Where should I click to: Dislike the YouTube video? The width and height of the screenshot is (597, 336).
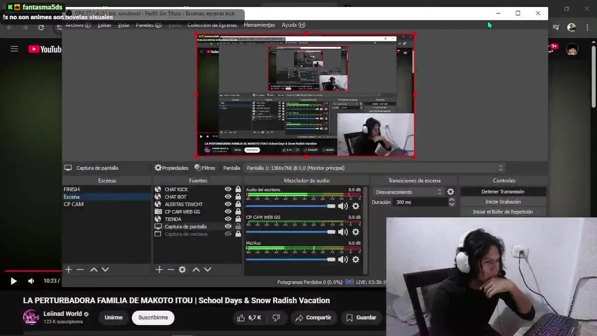[276, 318]
